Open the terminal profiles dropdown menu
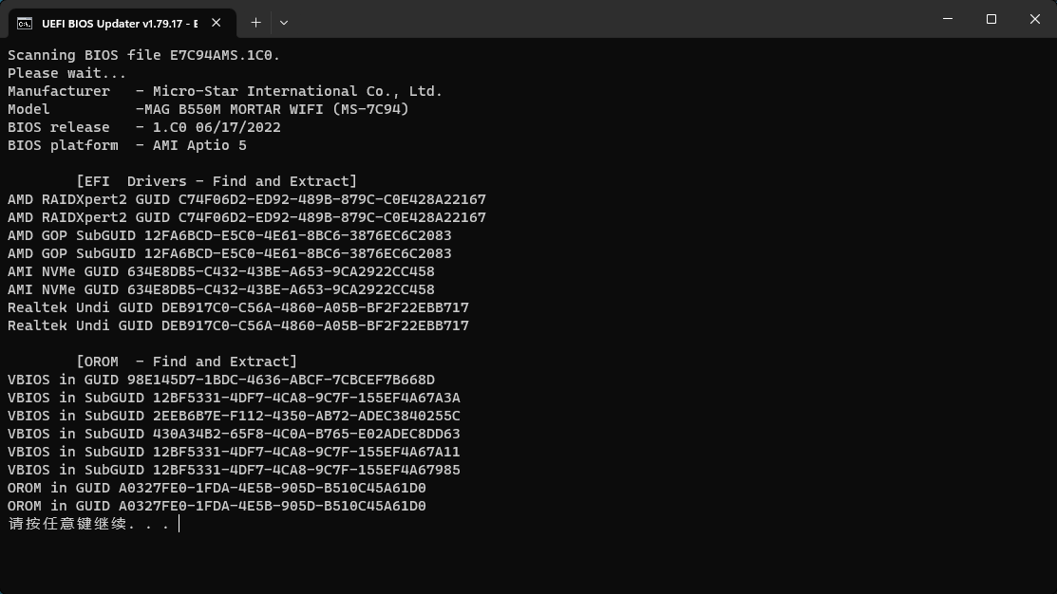 click(283, 22)
